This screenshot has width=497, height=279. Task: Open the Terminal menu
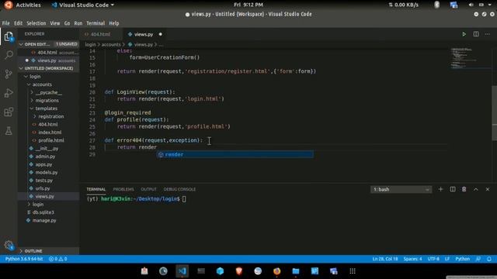[x=96, y=23]
